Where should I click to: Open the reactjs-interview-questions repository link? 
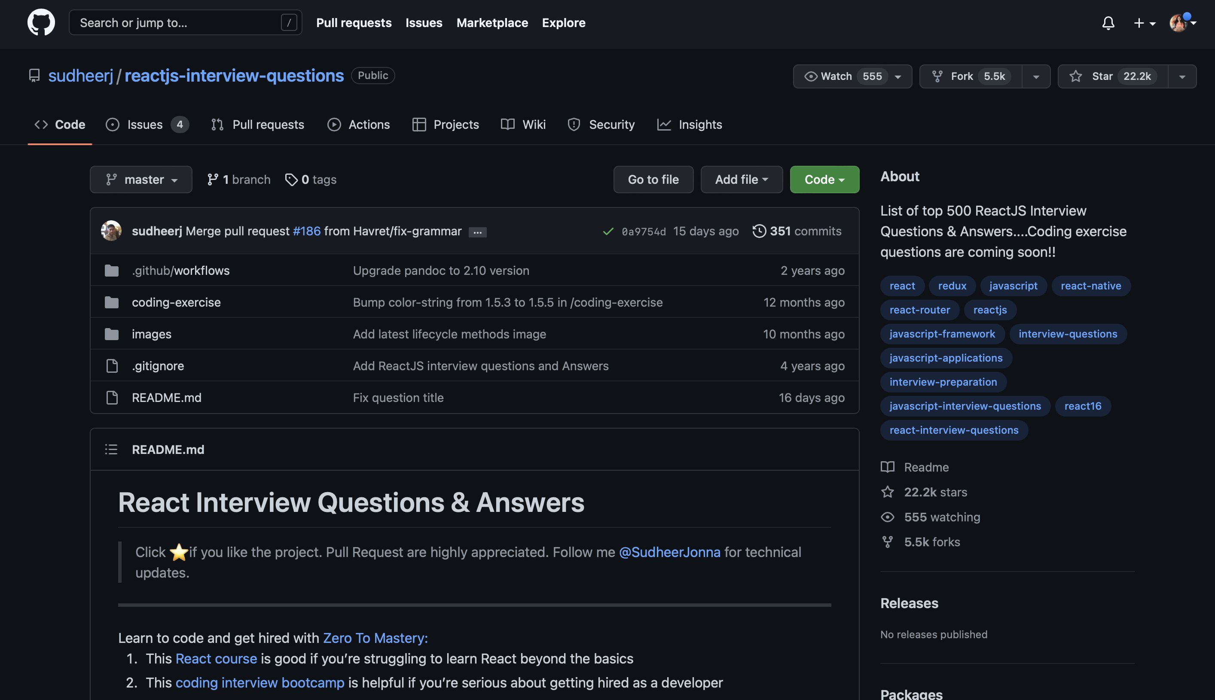coord(234,76)
